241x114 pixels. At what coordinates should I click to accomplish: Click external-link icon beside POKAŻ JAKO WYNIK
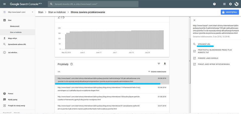point(194,64)
